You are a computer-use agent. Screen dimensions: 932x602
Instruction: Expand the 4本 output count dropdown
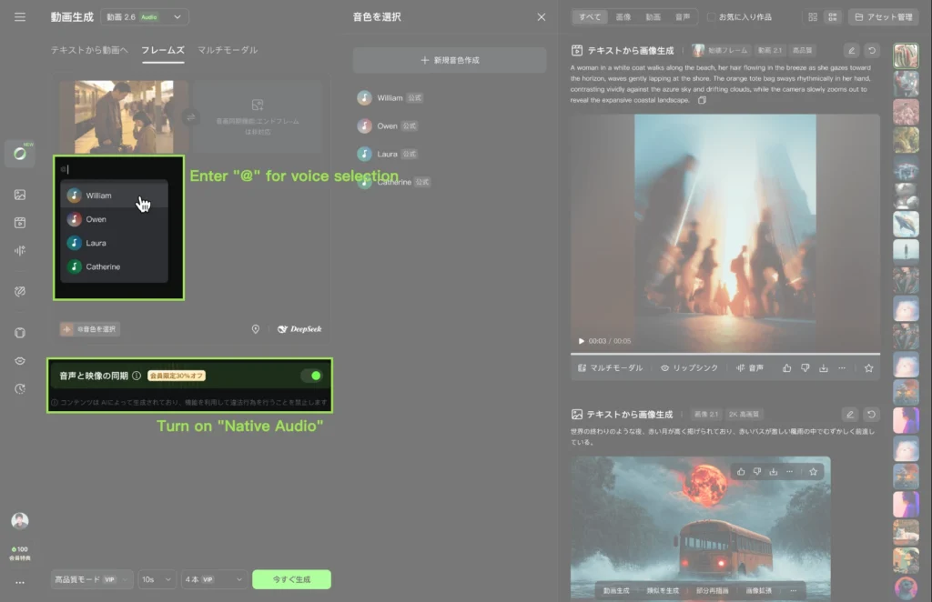point(214,579)
